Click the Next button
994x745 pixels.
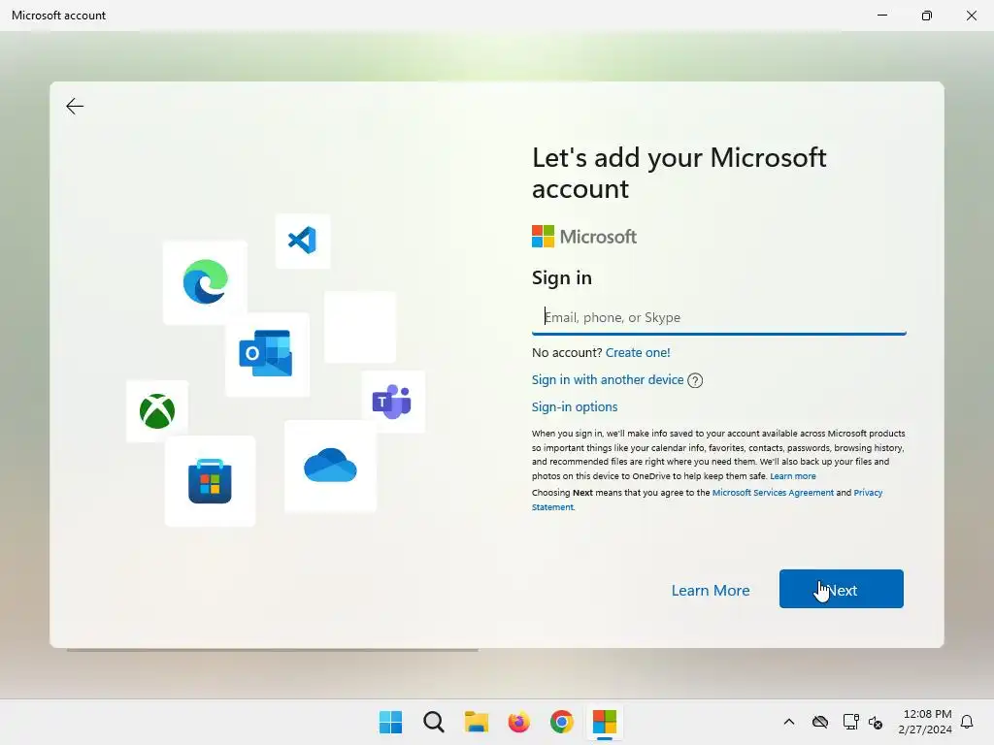coord(842,589)
